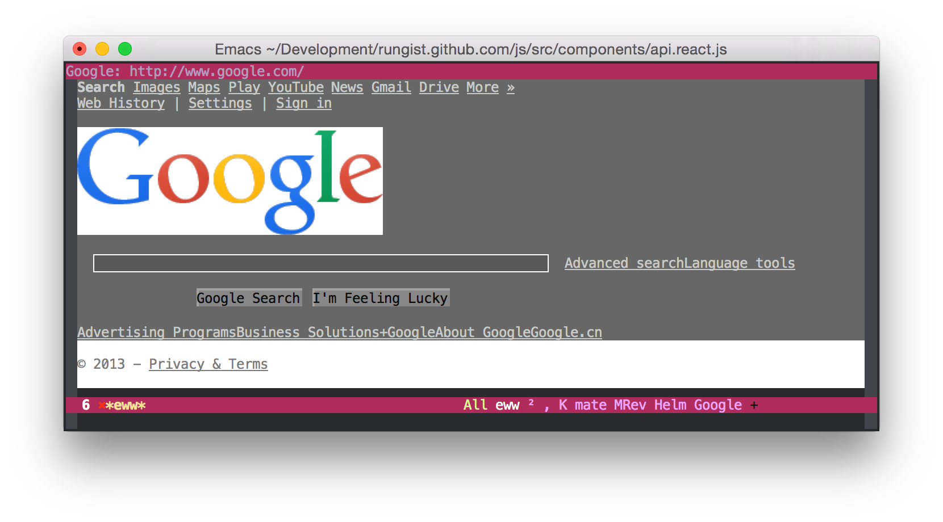The height and width of the screenshot is (522, 943).
Task: Close the Emacs window with the red button
Action: 80,49
